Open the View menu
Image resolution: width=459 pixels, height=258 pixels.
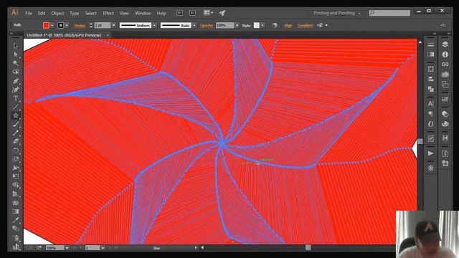click(x=124, y=13)
